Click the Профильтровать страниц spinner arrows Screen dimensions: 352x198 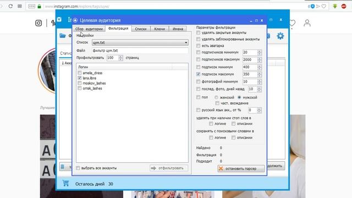pyautogui.click(x=121, y=58)
